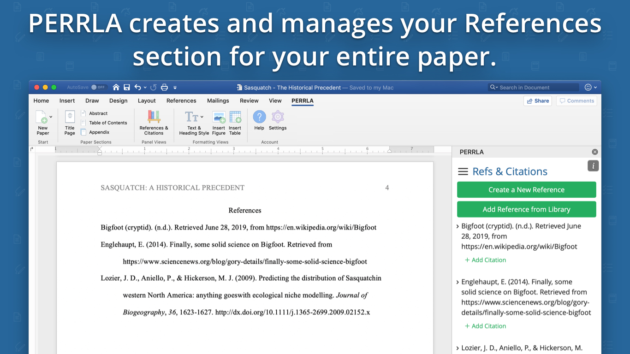Open PERRLA Help

point(259,120)
